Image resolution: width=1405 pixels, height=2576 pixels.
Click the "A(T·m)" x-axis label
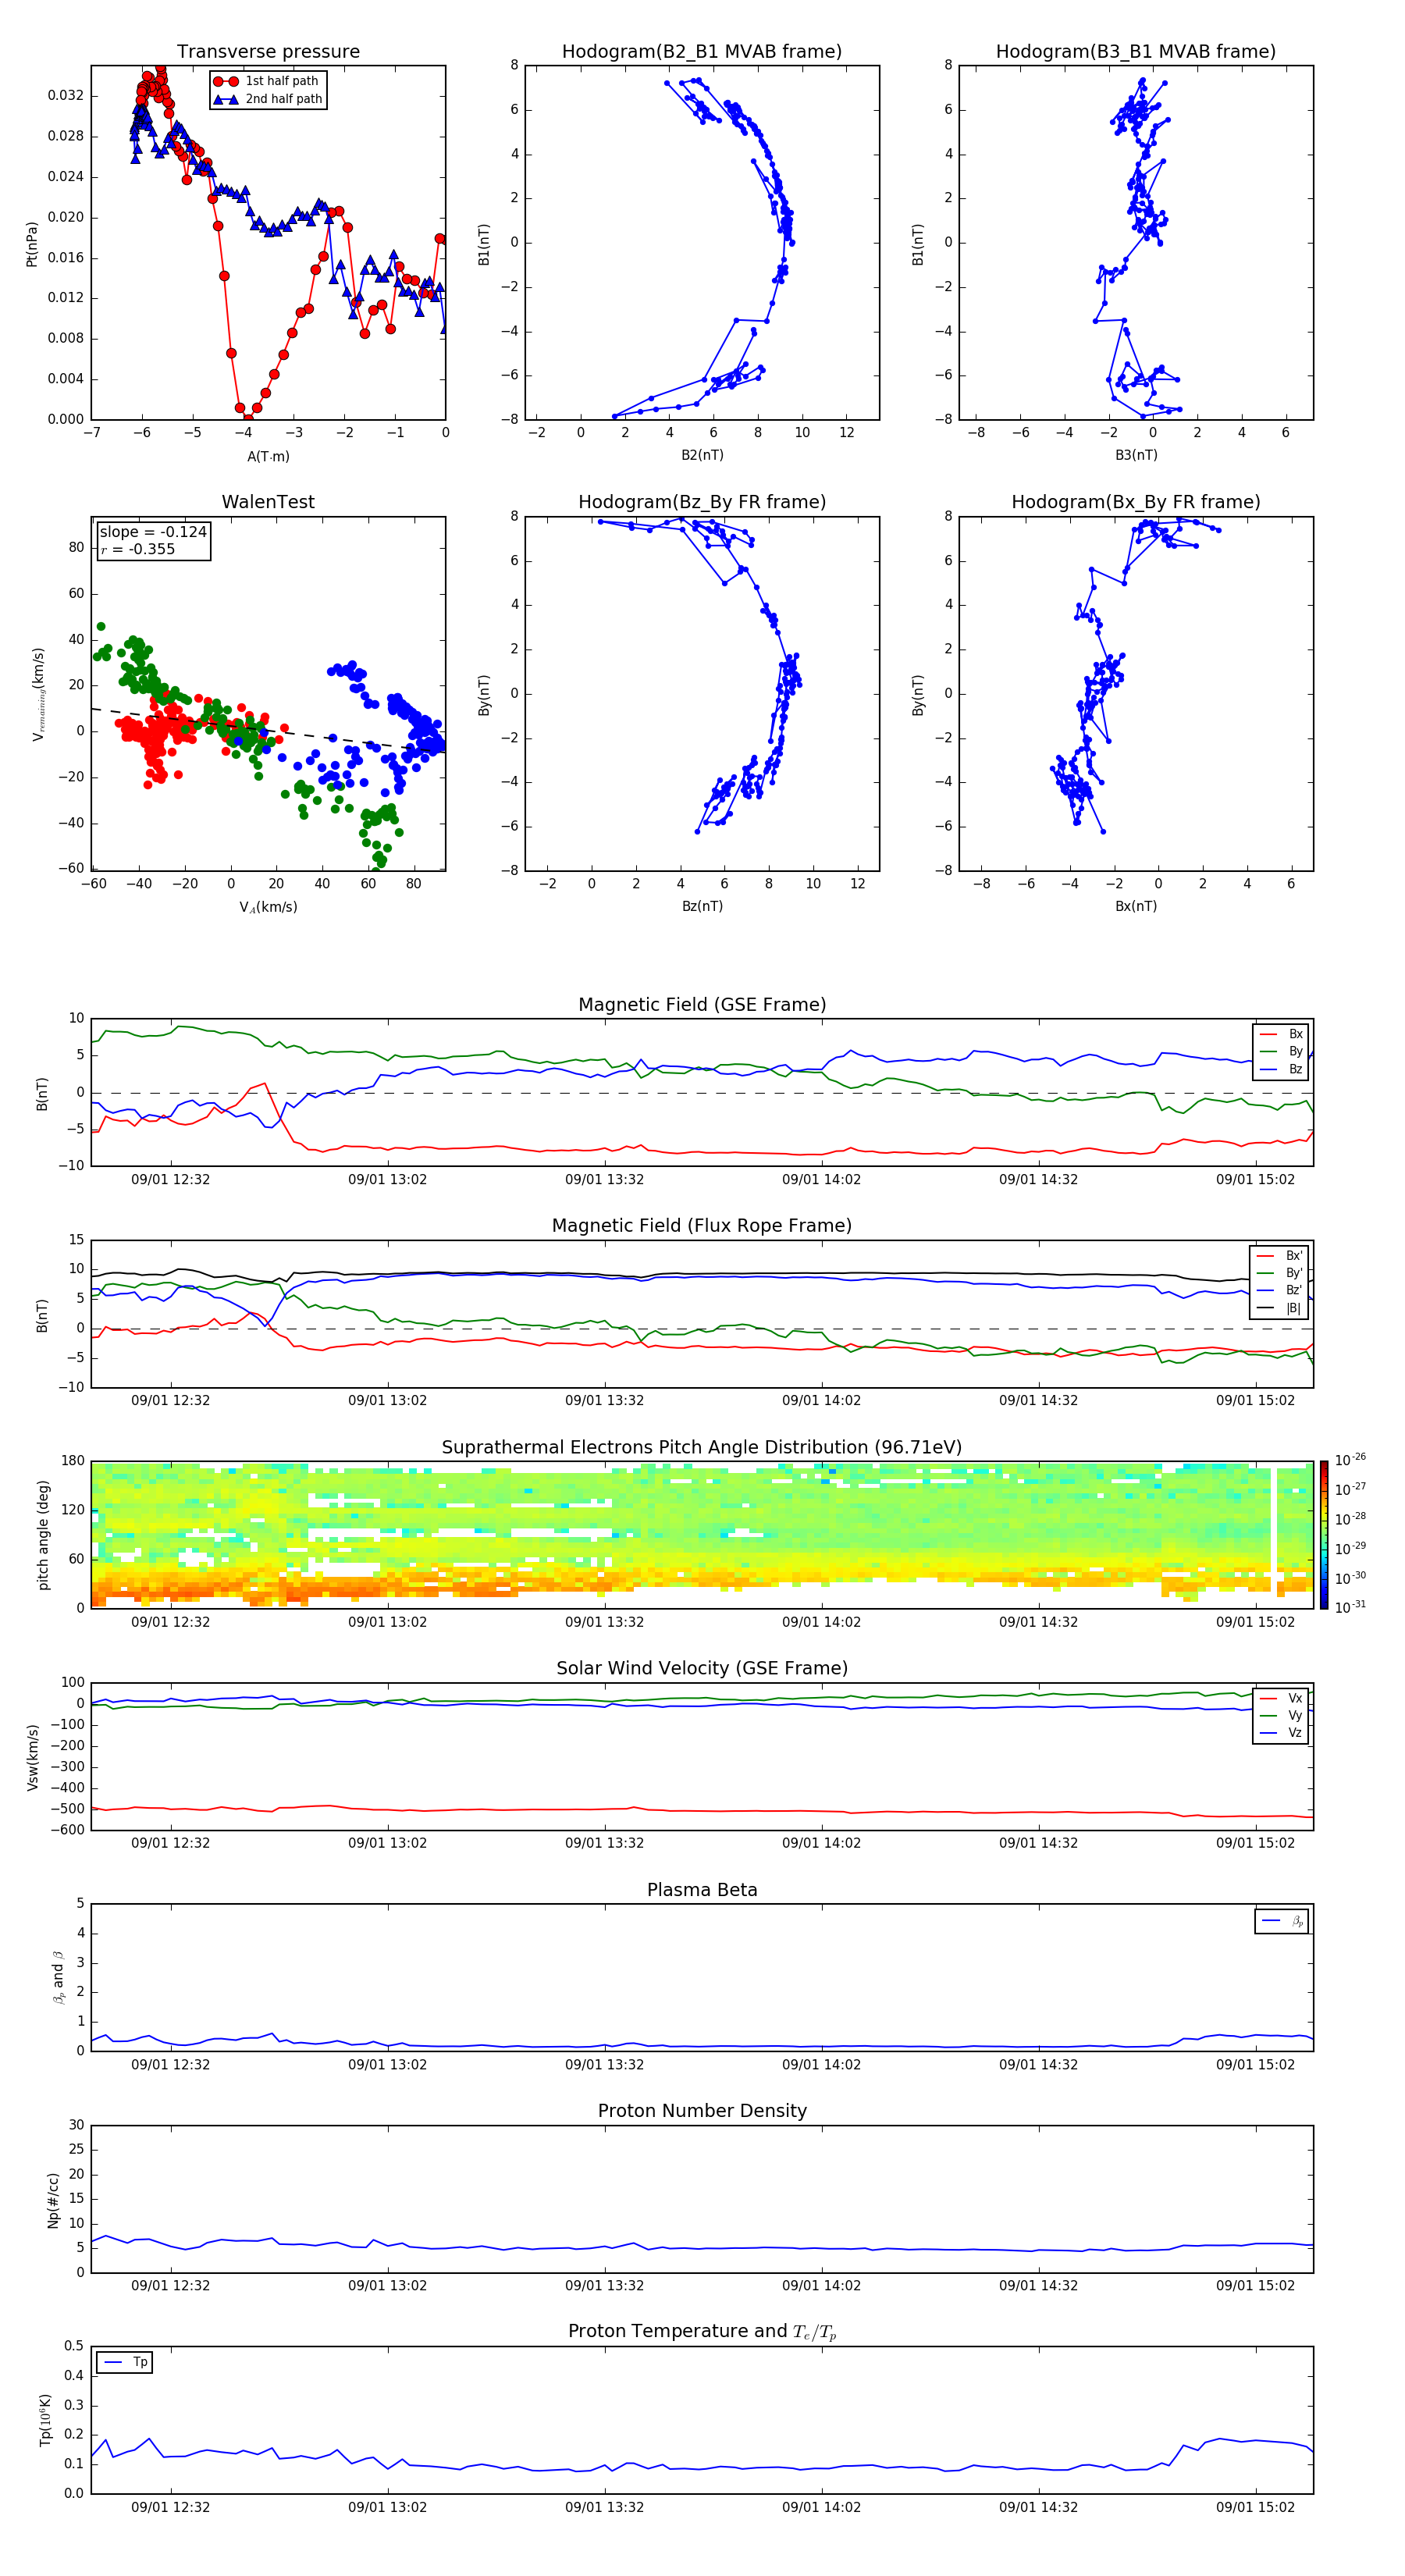click(x=268, y=457)
